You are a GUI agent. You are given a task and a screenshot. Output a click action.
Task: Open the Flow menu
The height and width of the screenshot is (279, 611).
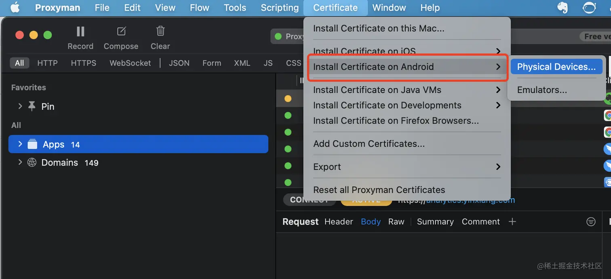(200, 8)
